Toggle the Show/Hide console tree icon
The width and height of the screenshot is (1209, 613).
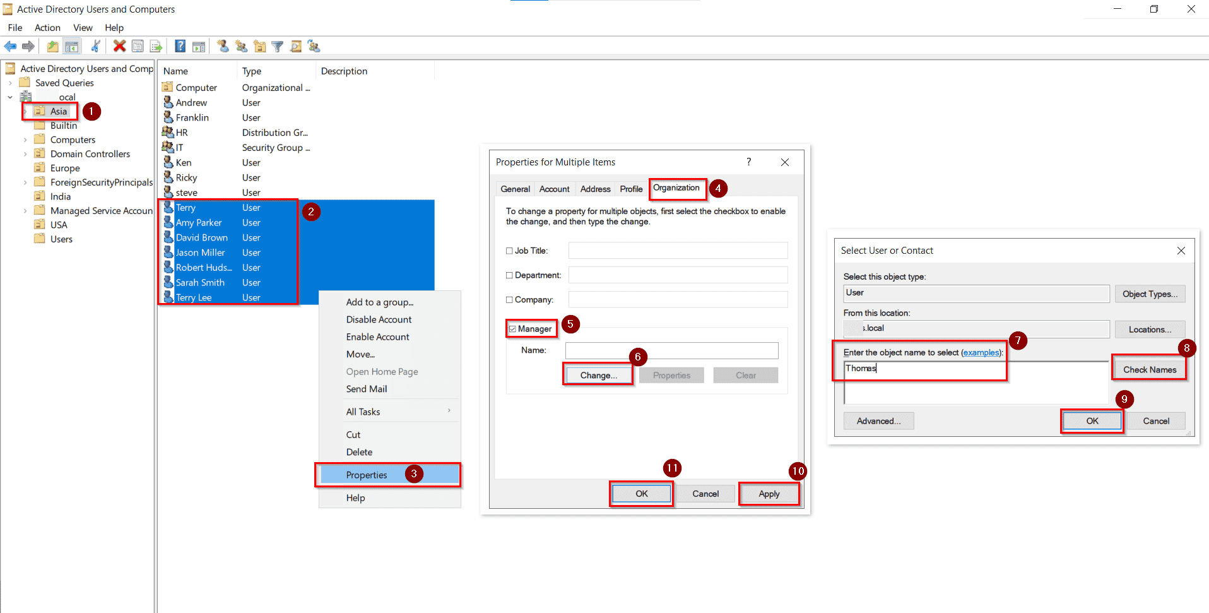72,46
